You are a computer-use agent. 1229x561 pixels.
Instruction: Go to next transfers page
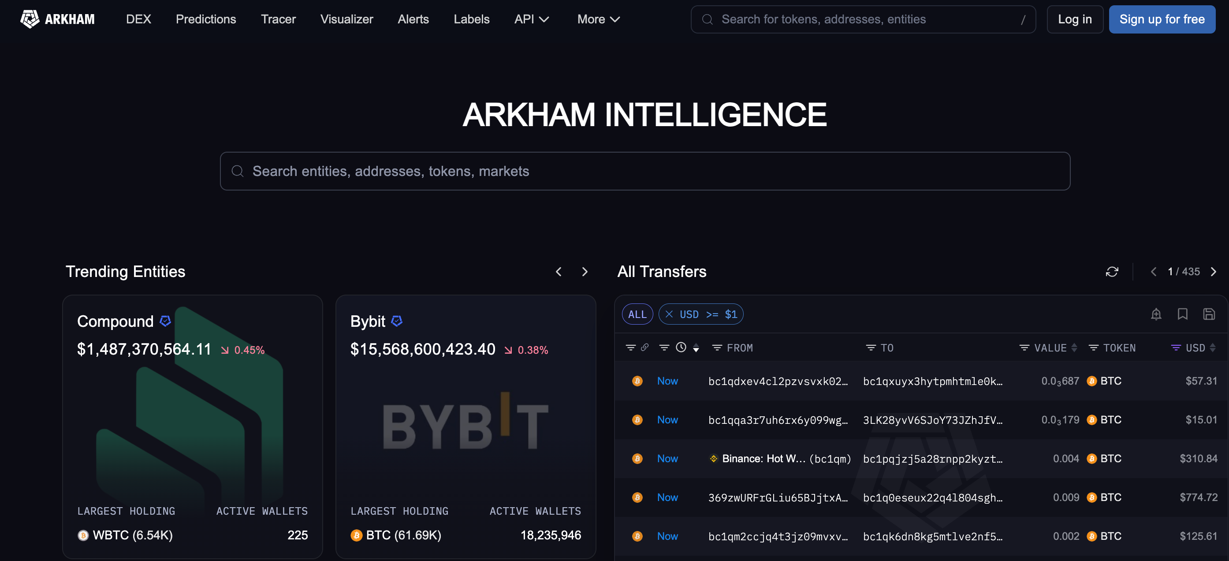pos(1213,272)
